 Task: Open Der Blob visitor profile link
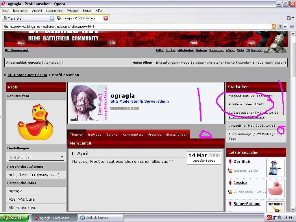tap(242, 162)
